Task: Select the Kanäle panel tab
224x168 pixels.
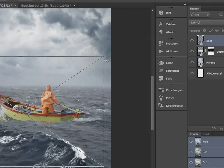Action: click(x=194, y=134)
